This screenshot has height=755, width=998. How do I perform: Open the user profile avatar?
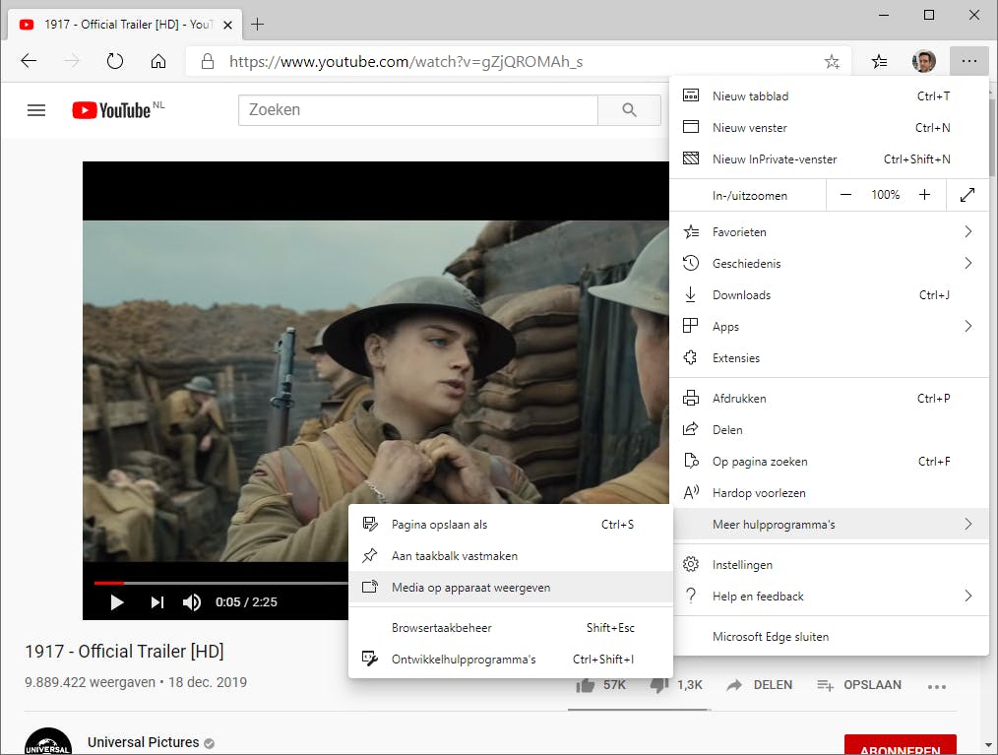point(923,61)
